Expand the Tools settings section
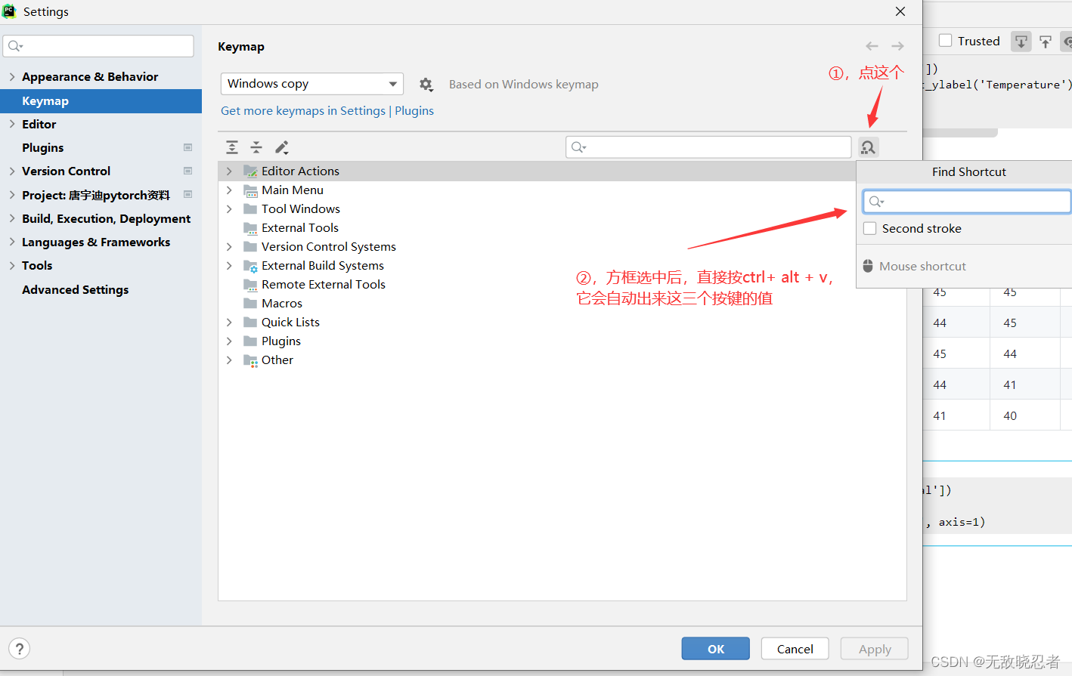Screen dimensions: 1072x676 12,265
